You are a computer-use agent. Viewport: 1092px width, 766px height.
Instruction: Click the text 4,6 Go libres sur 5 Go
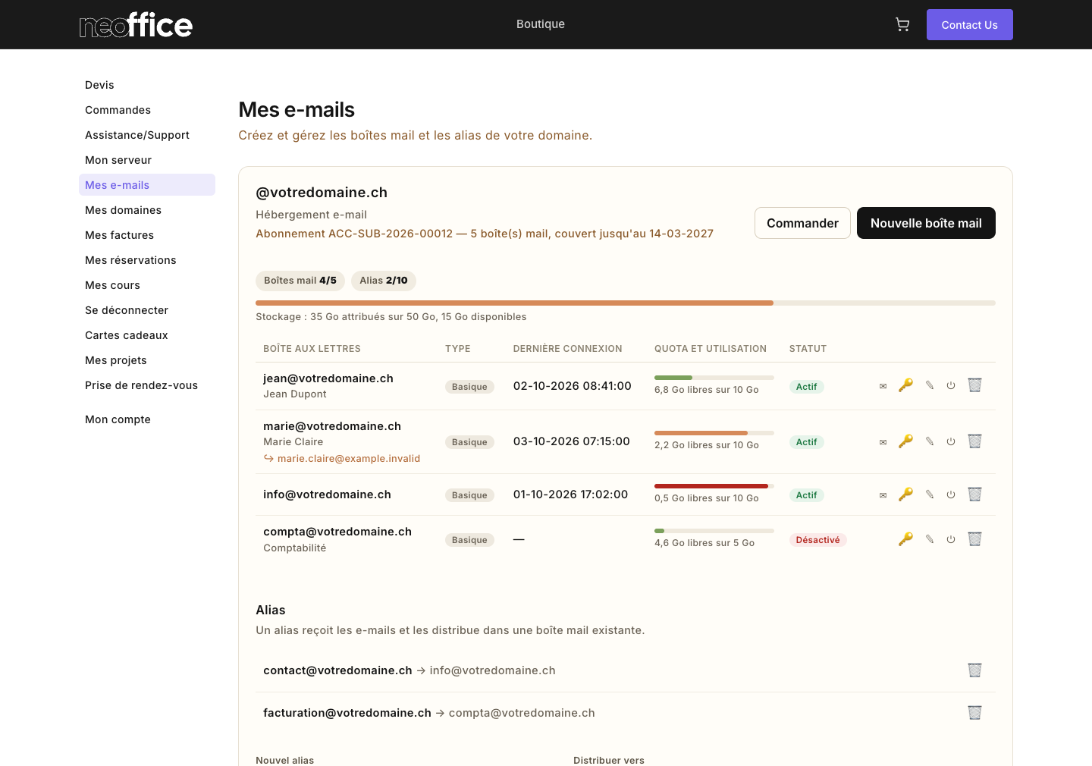pyautogui.click(x=704, y=543)
